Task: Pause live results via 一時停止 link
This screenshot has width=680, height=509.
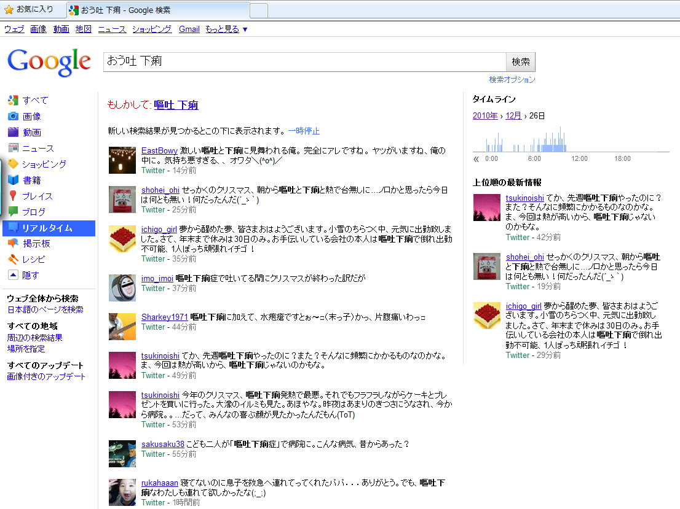Action: (304, 131)
